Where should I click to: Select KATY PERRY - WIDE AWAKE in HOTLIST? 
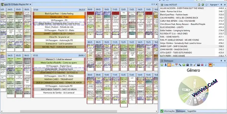(192, 56)
